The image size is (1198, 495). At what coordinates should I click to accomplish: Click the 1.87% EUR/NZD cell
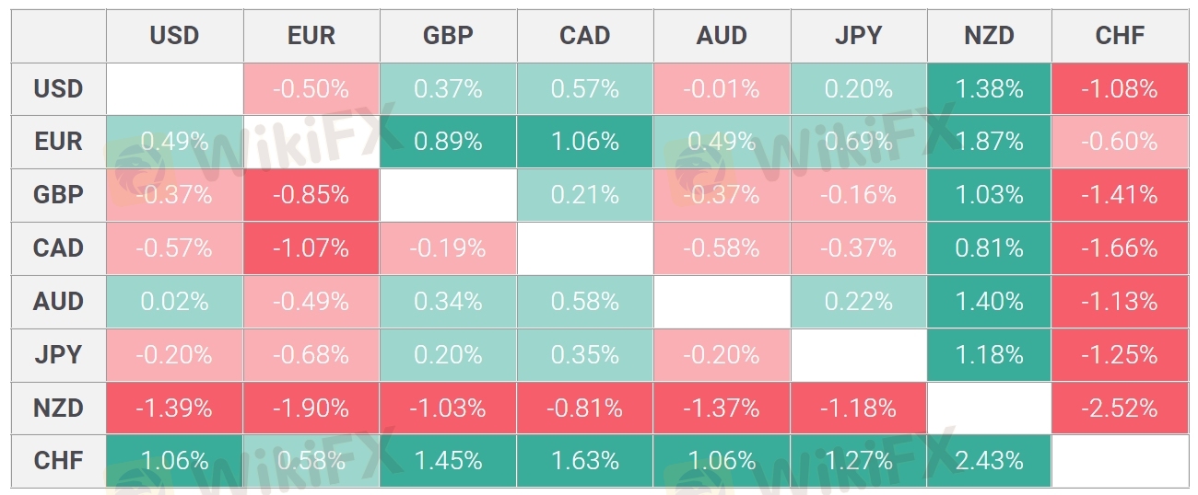(x=989, y=142)
